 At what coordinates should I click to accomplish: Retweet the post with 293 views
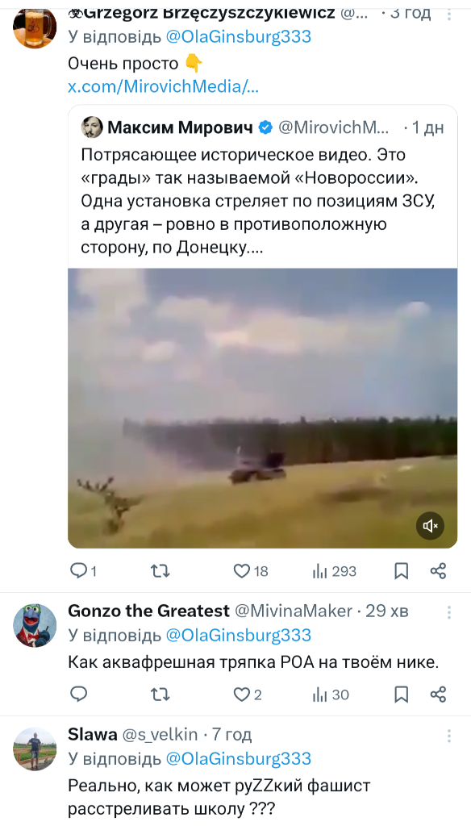tap(160, 571)
